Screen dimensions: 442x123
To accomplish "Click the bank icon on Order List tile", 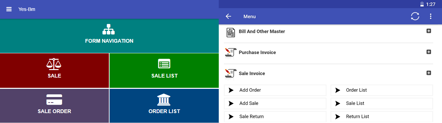I will click(164, 99).
